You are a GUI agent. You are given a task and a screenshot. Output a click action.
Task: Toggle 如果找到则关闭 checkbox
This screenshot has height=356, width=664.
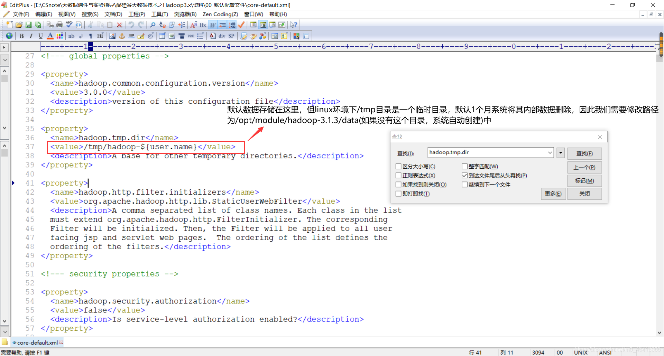[x=398, y=185]
